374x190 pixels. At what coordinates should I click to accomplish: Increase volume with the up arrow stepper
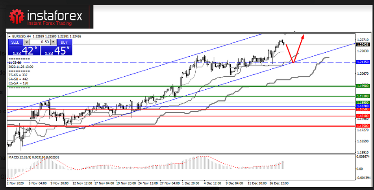pos(54,42)
